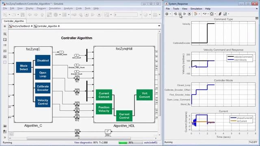The height and width of the screenshot is (146, 260).
Task: Select the Zoom tool in left palette
Action: point(5,34)
